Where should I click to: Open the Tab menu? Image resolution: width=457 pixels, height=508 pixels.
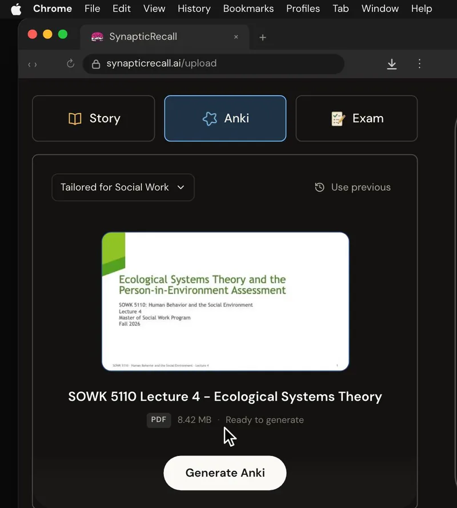click(x=340, y=9)
